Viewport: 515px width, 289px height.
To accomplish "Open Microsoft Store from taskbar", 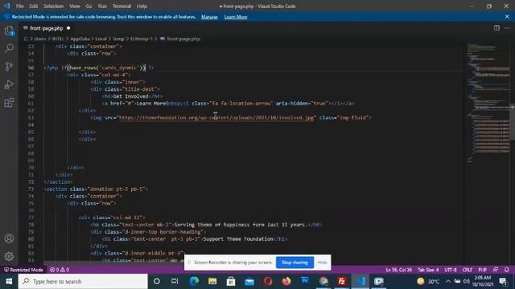I will pos(231,281).
